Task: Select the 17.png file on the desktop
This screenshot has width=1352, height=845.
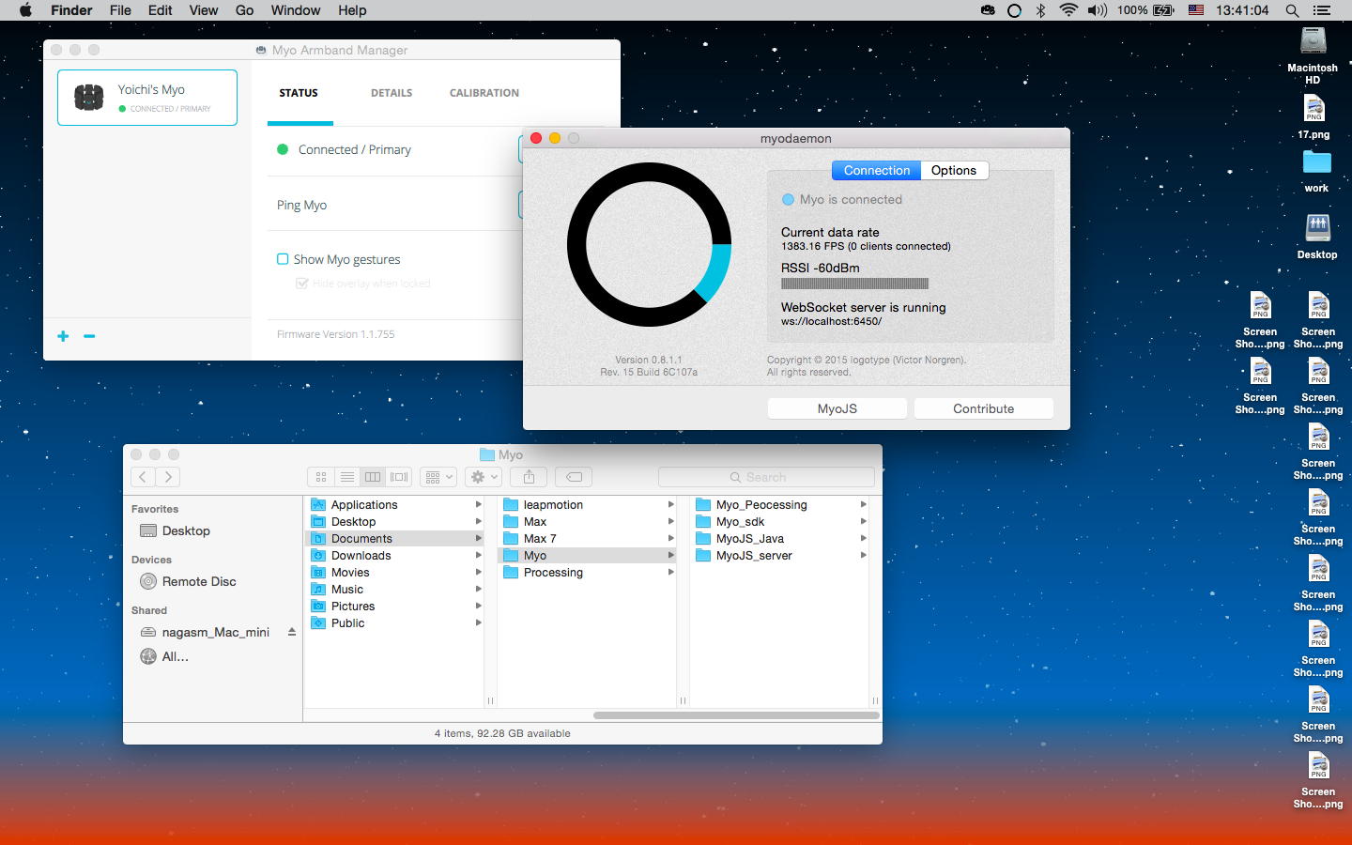Action: pos(1314,117)
